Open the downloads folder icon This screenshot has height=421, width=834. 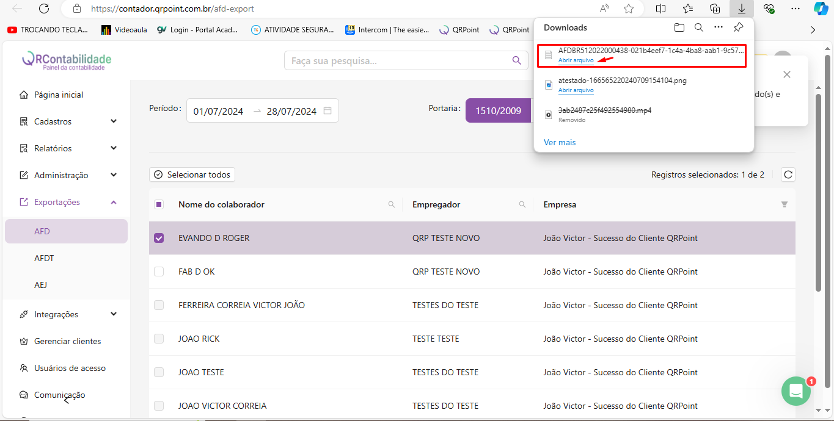pos(679,27)
